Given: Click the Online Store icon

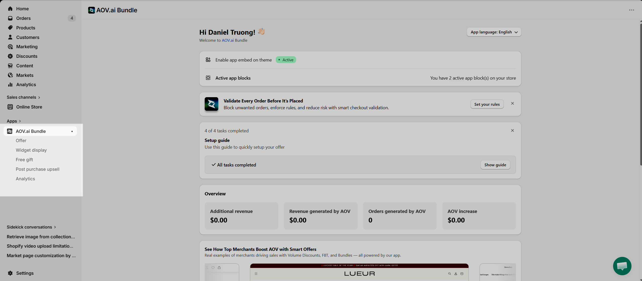Looking at the screenshot, I should 10,107.
